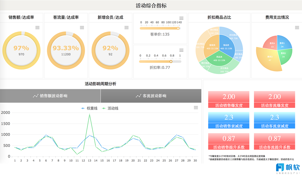Image resolution: width=302 pixels, height=175 pixels.
Task: Click the 帆软 logo icon
Action: (280, 167)
